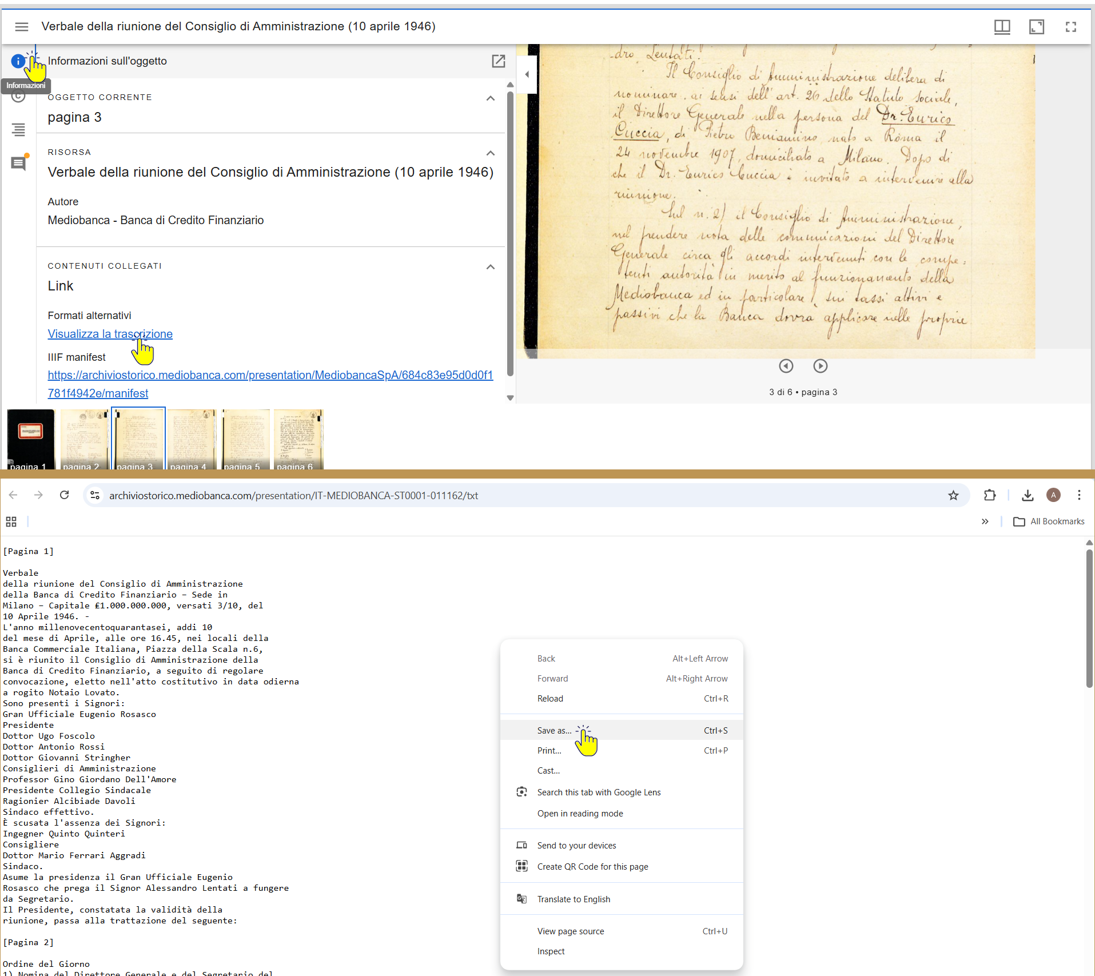1095x976 pixels.
Task: Select Translate to English menu entry
Action: pos(574,899)
